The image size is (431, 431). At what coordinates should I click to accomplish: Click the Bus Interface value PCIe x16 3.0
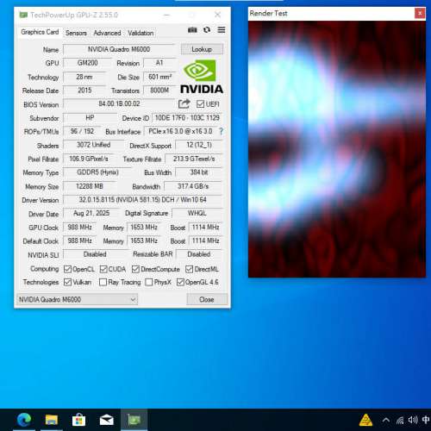pyautogui.click(x=180, y=131)
